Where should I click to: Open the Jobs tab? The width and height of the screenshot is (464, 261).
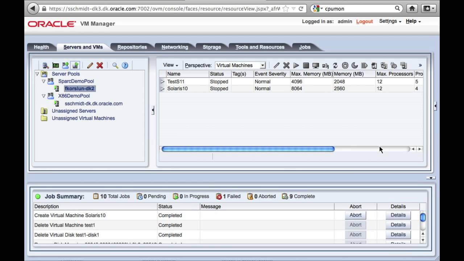click(304, 47)
